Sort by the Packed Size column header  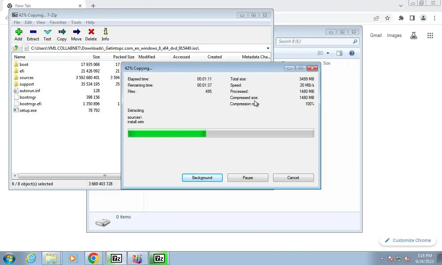click(119, 57)
